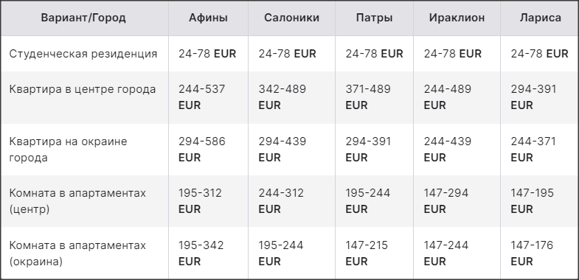Image resolution: width=579 pixels, height=280 pixels.
Task: Select the Ираклион column header
Action: (x=457, y=18)
